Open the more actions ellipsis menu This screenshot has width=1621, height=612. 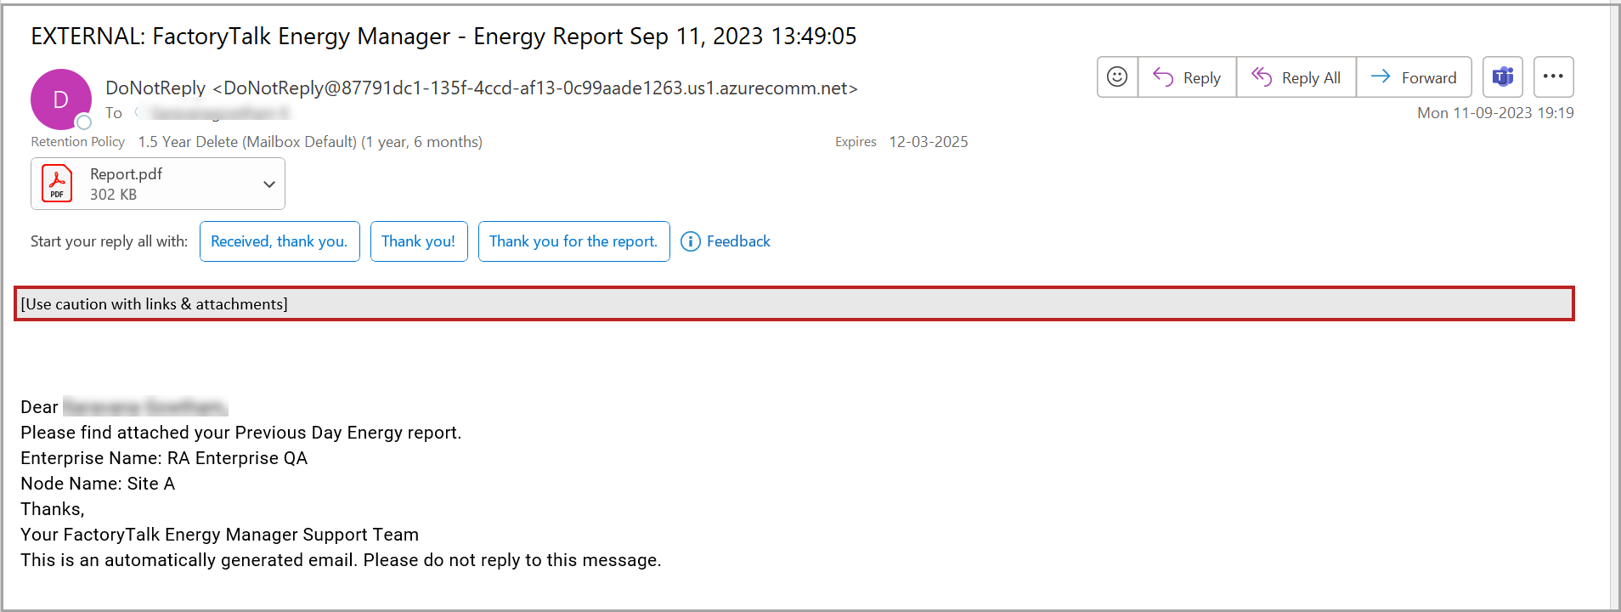tap(1553, 77)
